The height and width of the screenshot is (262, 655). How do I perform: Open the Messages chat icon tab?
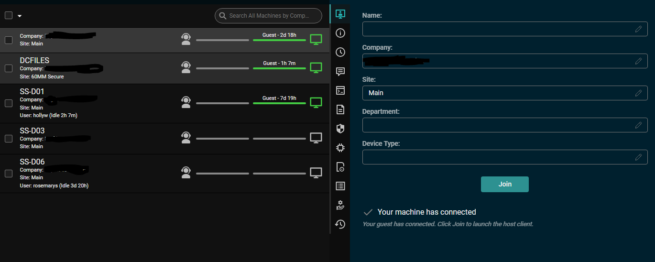click(x=340, y=71)
